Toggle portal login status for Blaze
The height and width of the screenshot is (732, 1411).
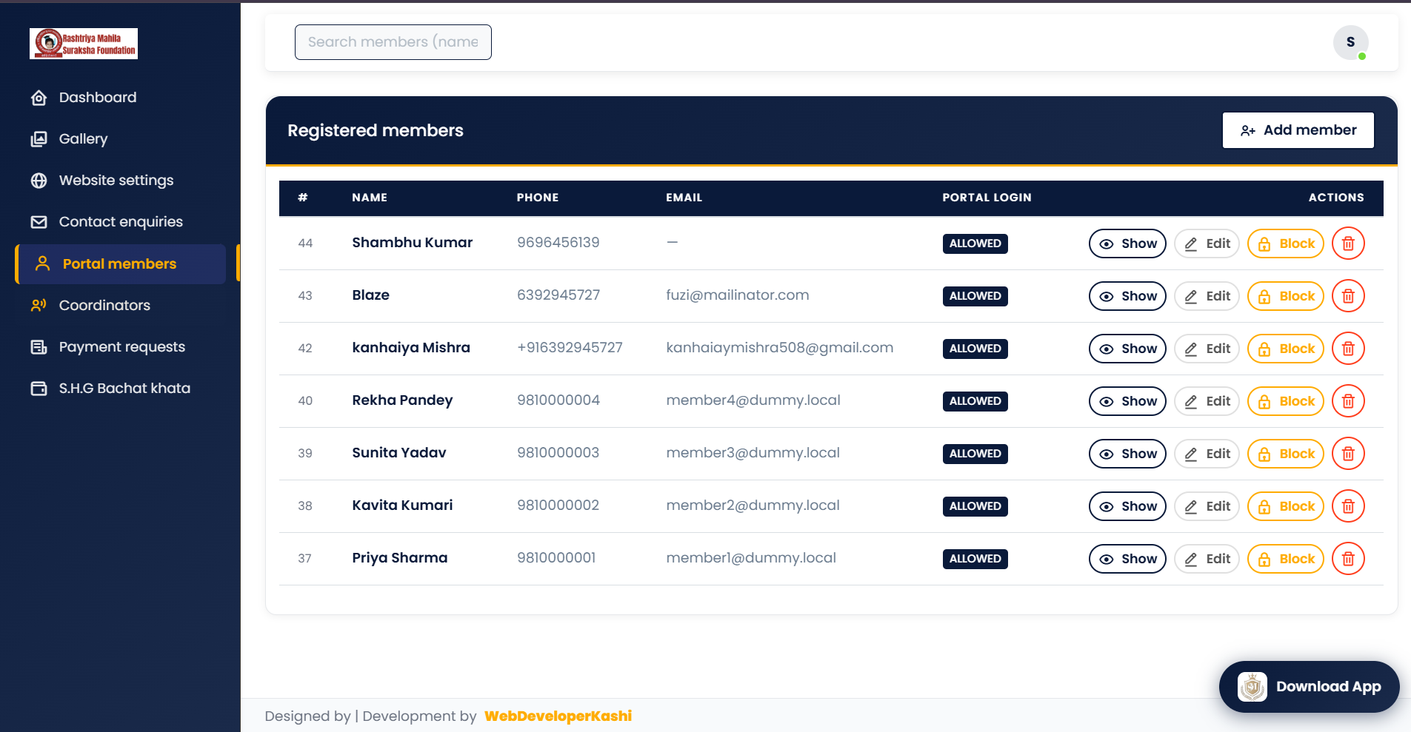[x=975, y=295]
